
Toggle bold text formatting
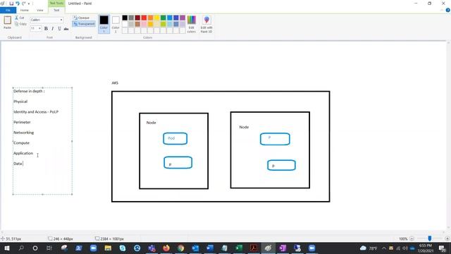click(46, 28)
